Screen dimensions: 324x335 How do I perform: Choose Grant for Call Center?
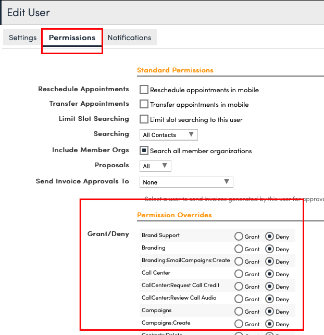[239, 274]
